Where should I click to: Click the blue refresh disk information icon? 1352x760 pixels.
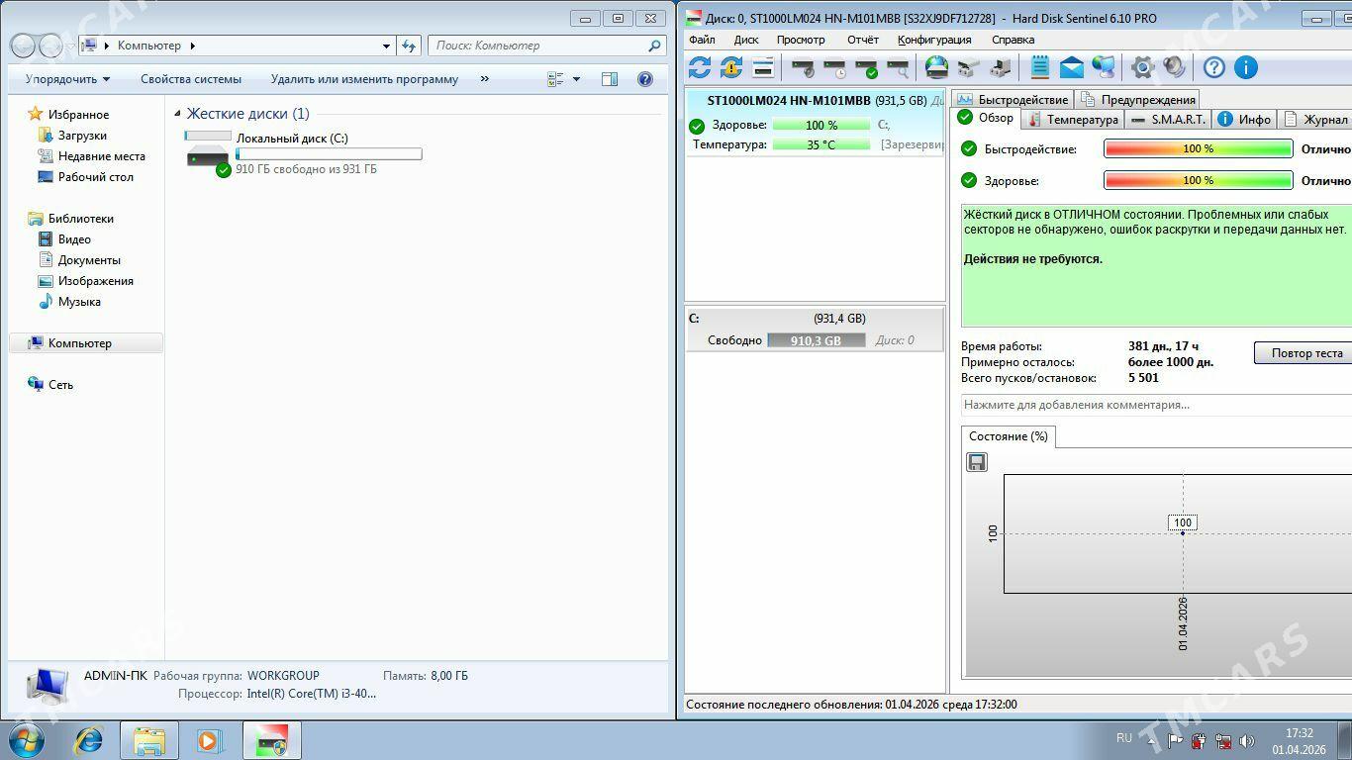click(x=700, y=67)
